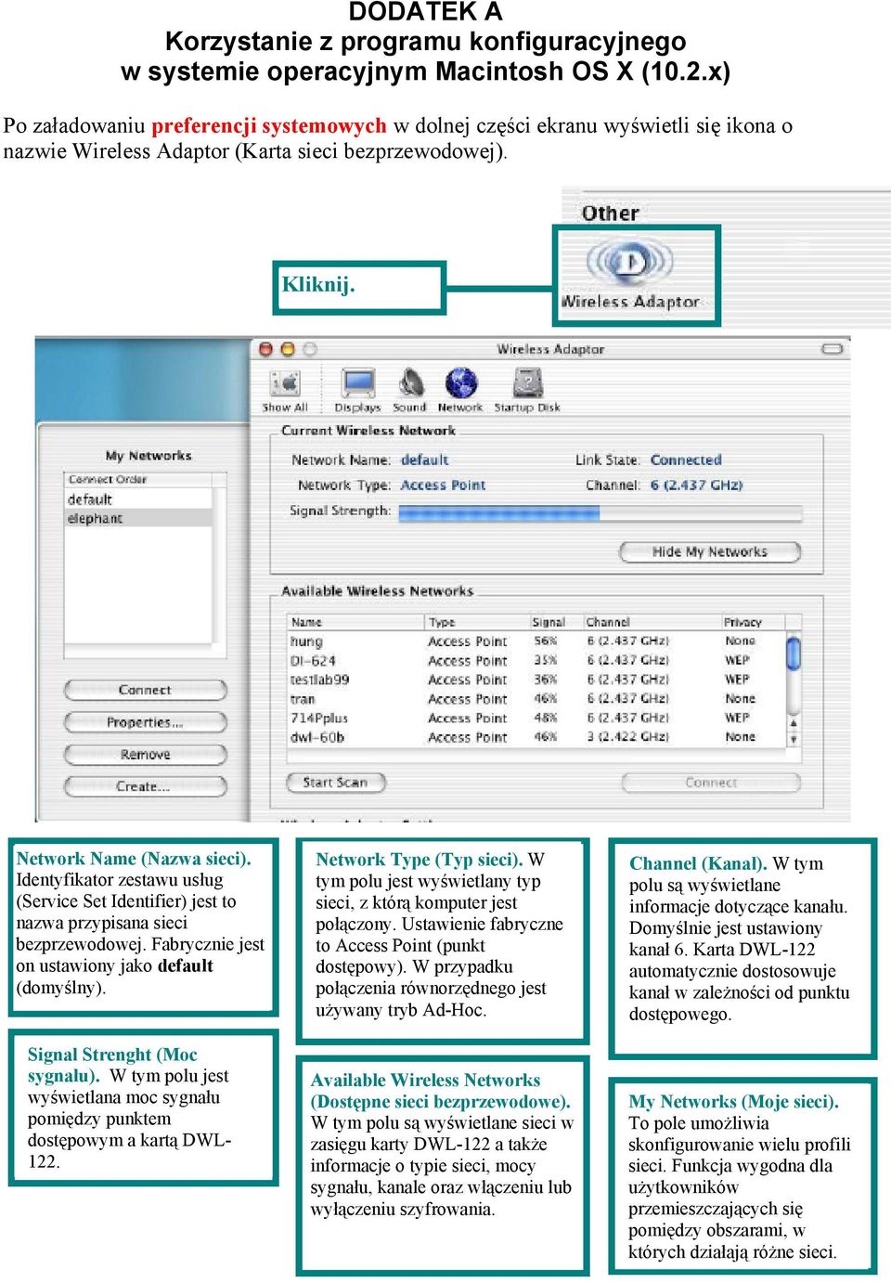The width and height of the screenshot is (891, 1282).
Task: Sort by the Channel column header
Action: click(652, 622)
